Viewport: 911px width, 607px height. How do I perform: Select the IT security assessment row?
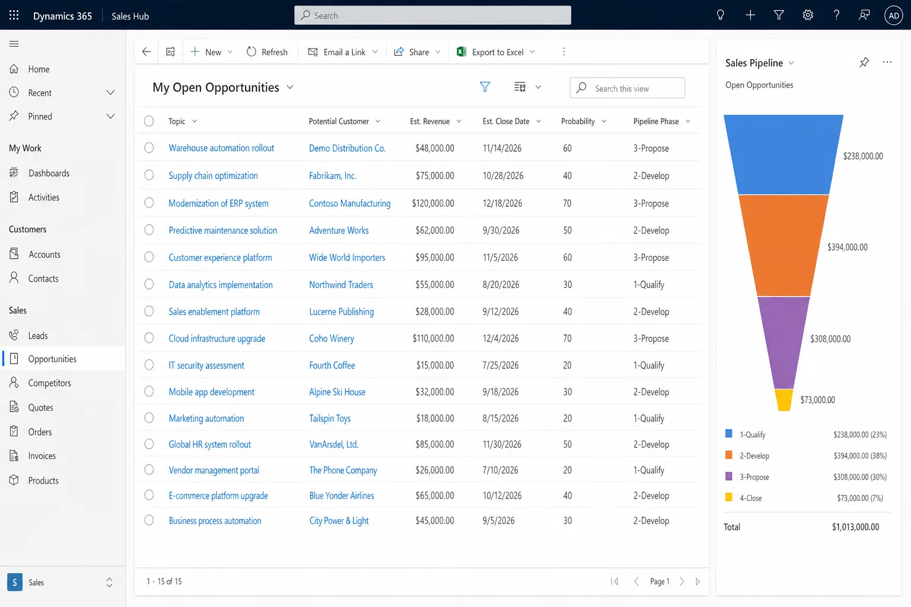click(x=149, y=365)
